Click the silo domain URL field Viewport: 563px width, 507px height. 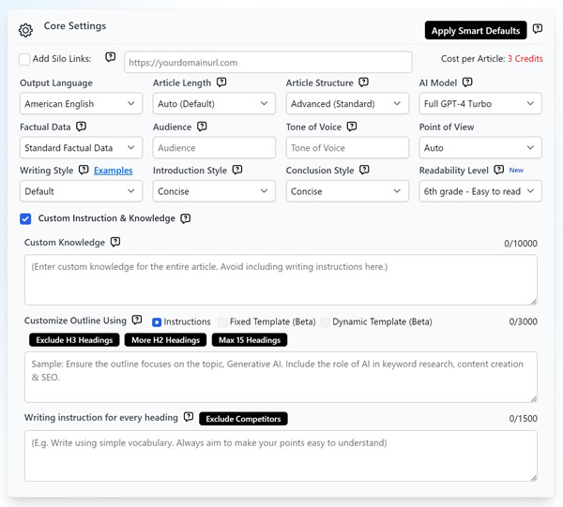coord(268,63)
